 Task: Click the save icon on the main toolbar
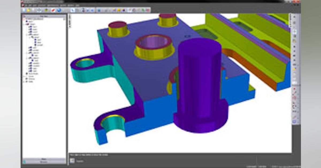[33, 10]
